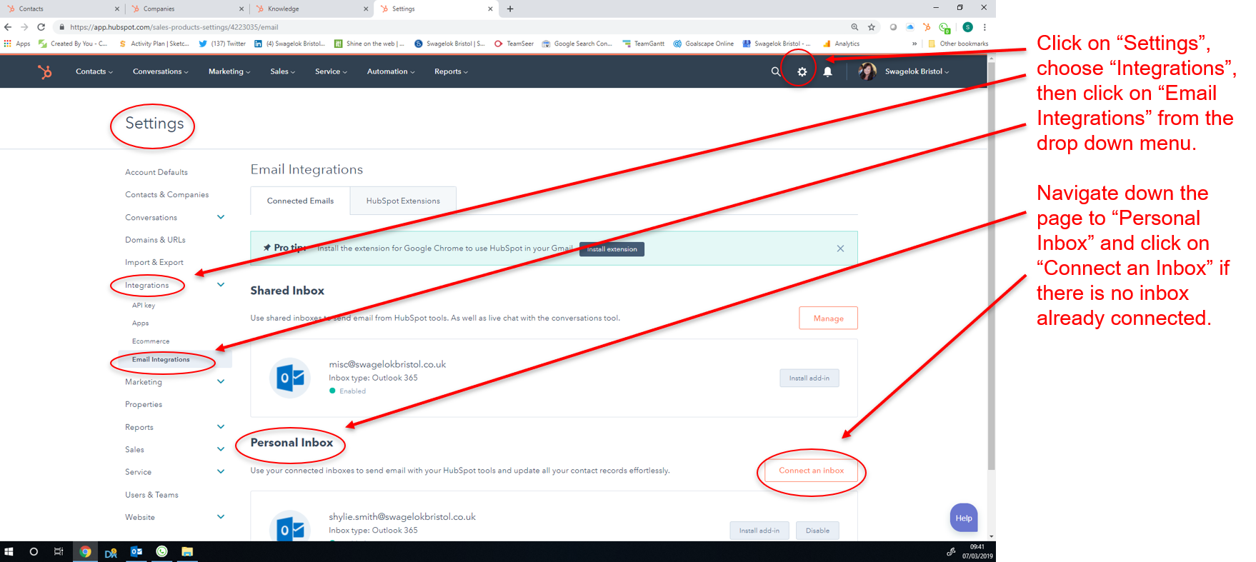Viewport: 1256px width, 562px height.
Task: Collapse the Integrations chevron in settings sidebar
Action: coord(221,285)
